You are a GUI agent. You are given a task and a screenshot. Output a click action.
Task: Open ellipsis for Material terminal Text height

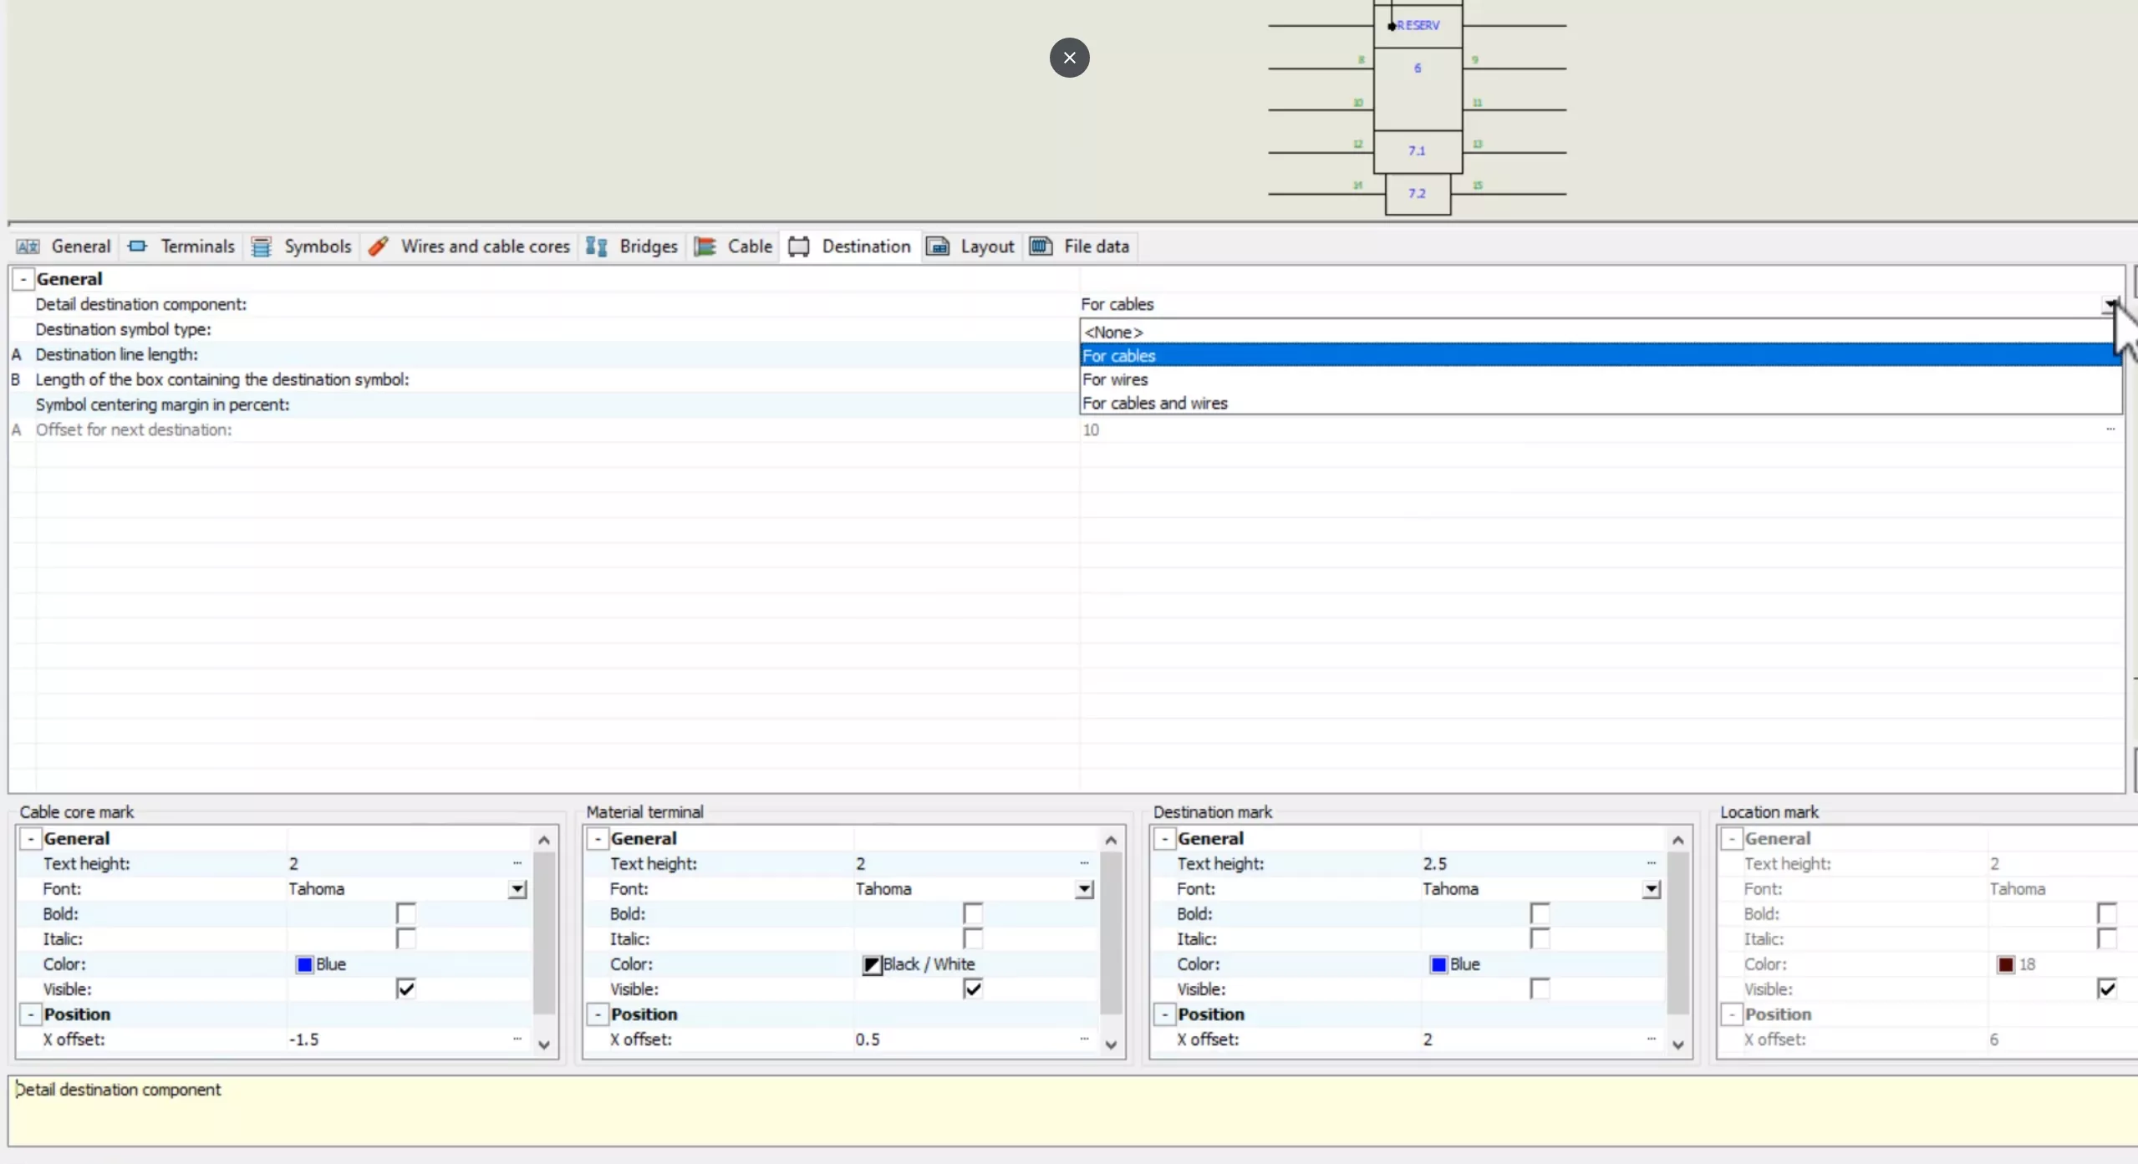point(1084,863)
